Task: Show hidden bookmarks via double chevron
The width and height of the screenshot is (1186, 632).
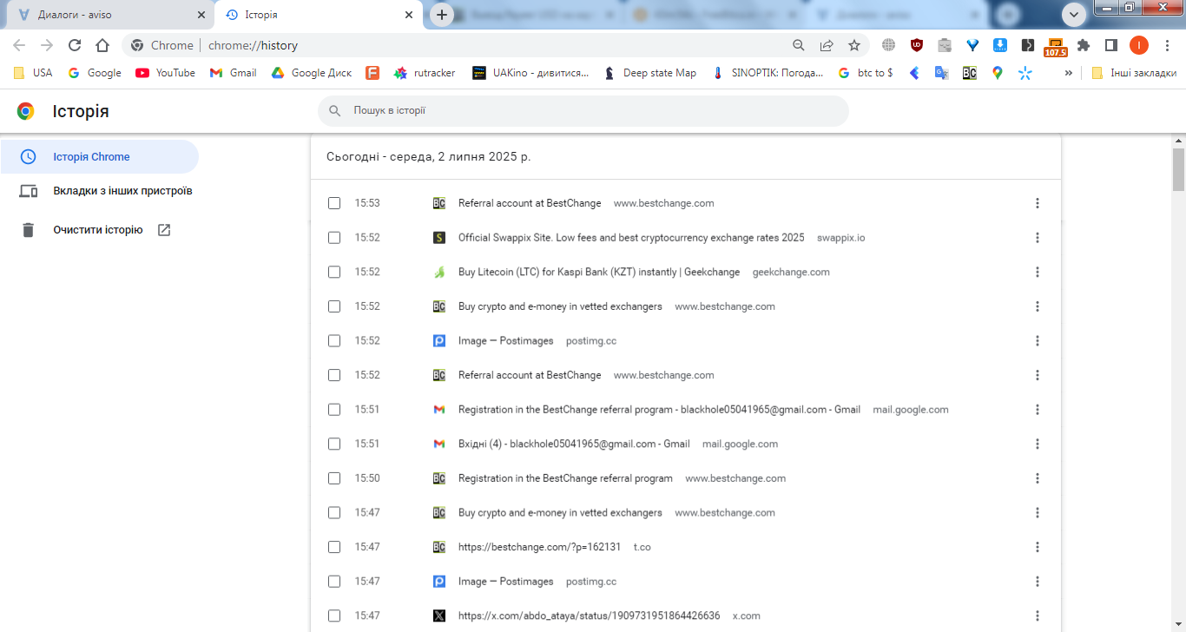Action: click(x=1068, y=73)
